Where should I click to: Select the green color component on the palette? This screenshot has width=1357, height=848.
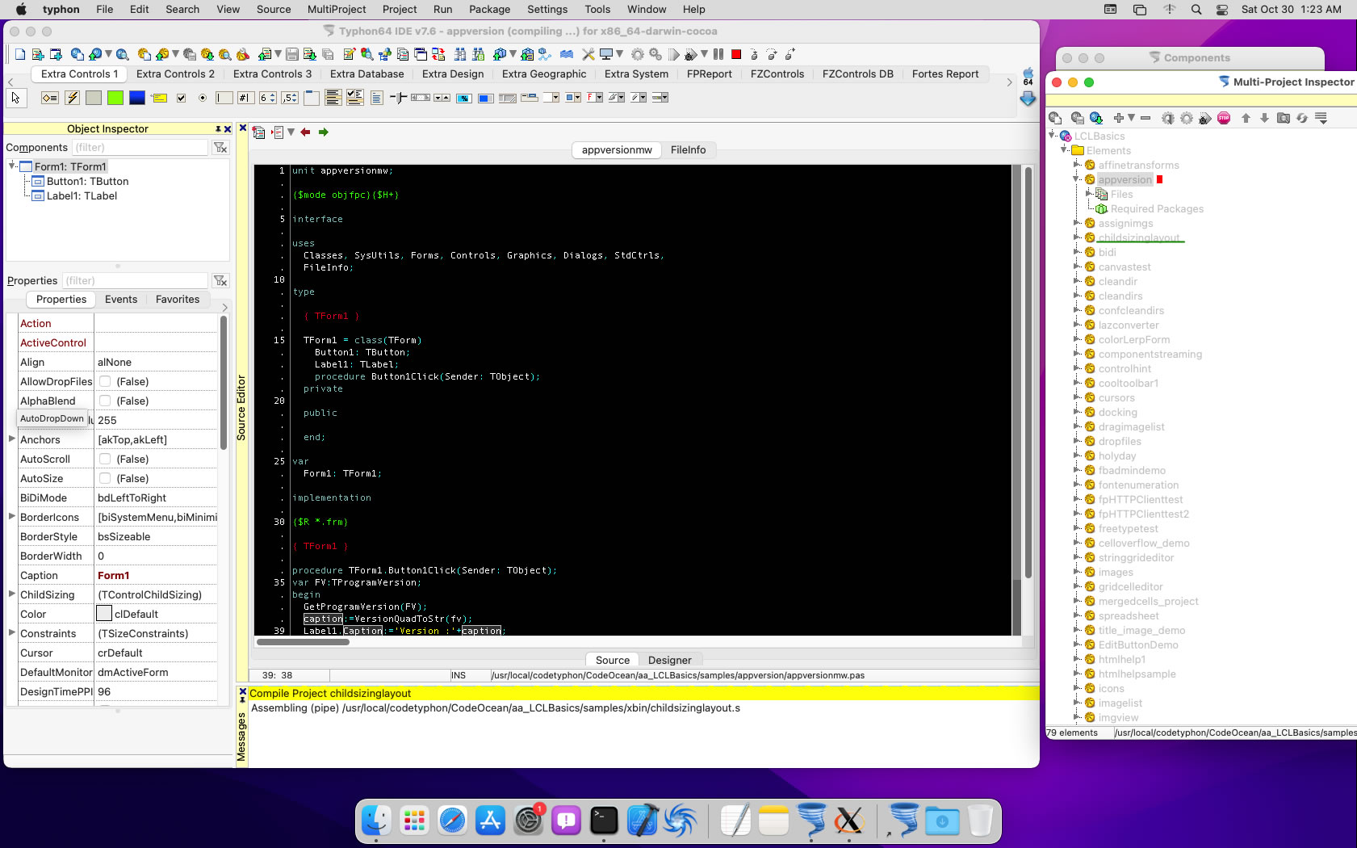115,98
